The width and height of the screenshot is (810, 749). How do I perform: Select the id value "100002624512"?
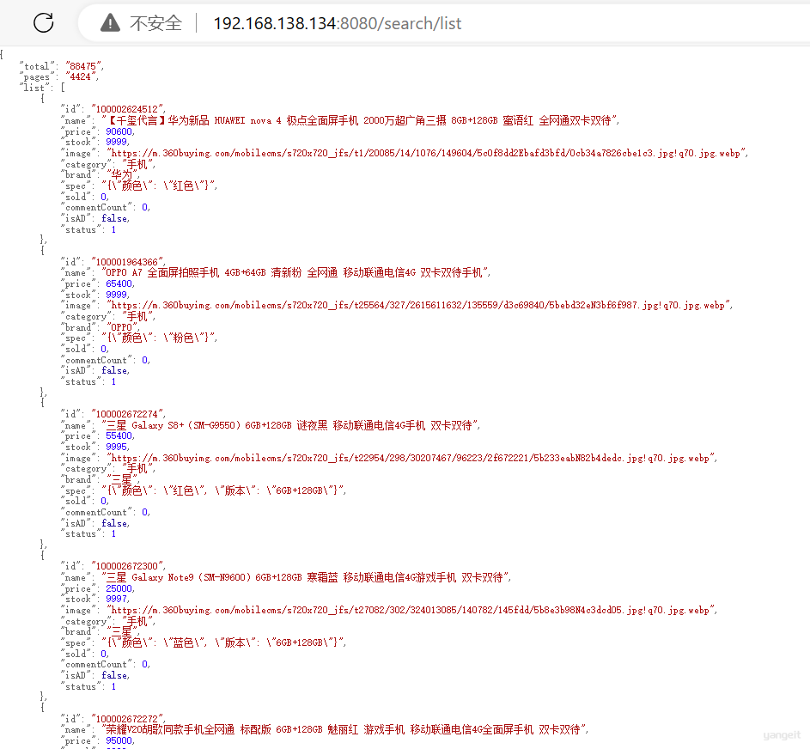[x=127, y=109]
